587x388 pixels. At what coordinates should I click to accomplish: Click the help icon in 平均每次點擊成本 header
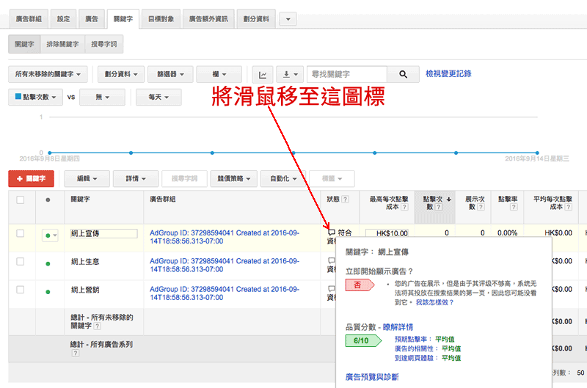click(x=568, y=207)
